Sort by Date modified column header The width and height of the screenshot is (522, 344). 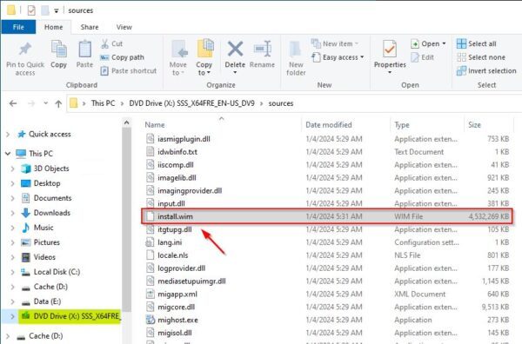(x=329, y=125)
